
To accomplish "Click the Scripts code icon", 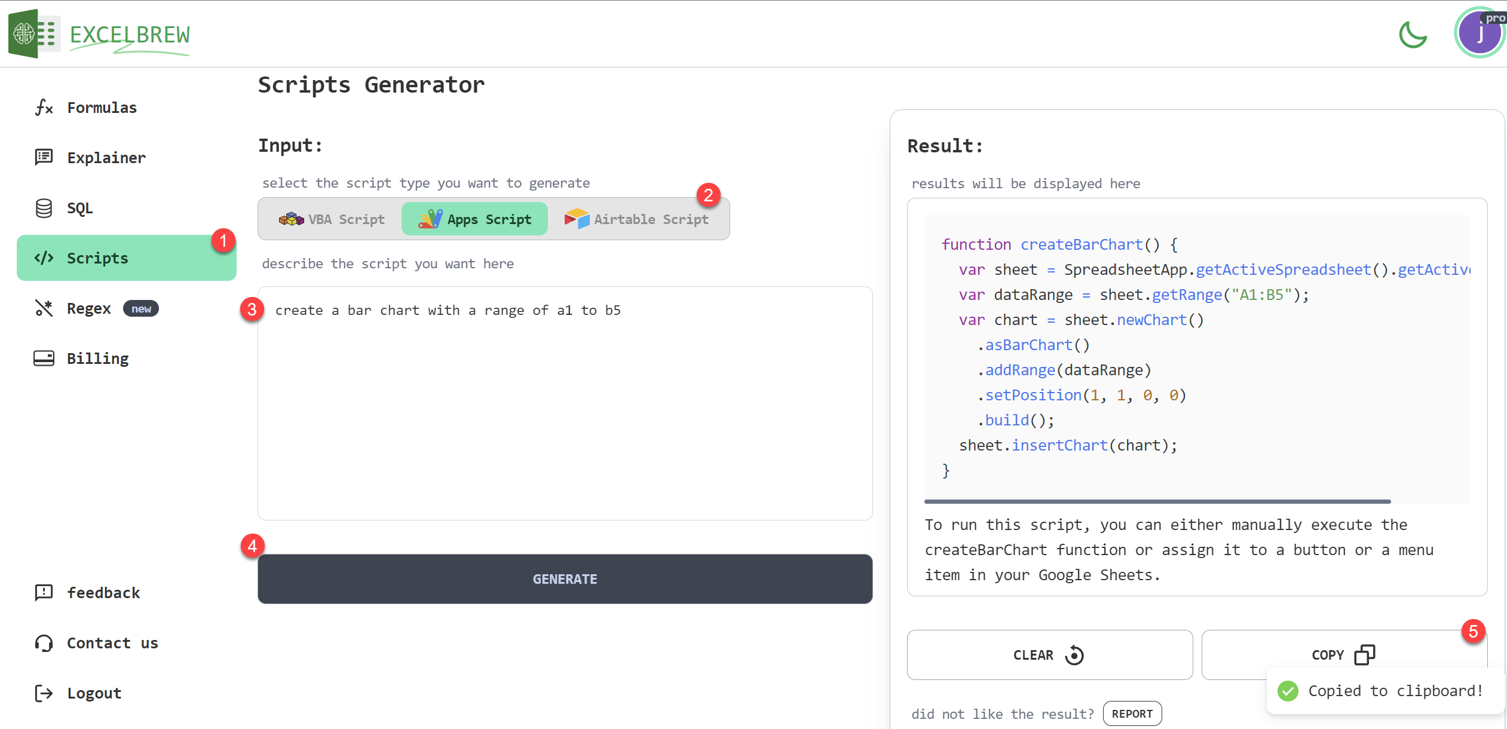I will pos(44,258).
